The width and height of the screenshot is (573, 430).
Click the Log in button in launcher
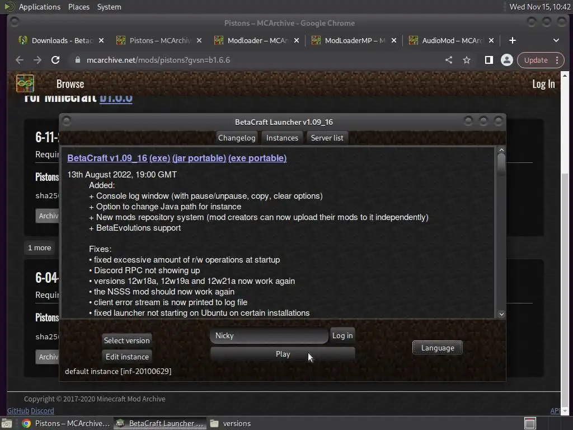[342, 335]
